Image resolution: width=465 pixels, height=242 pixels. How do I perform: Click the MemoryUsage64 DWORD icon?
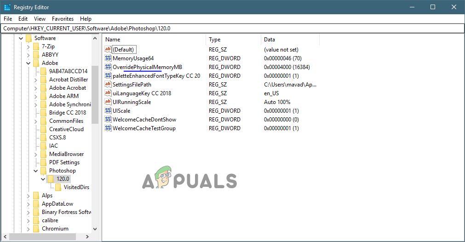click(x=108, y=58)
